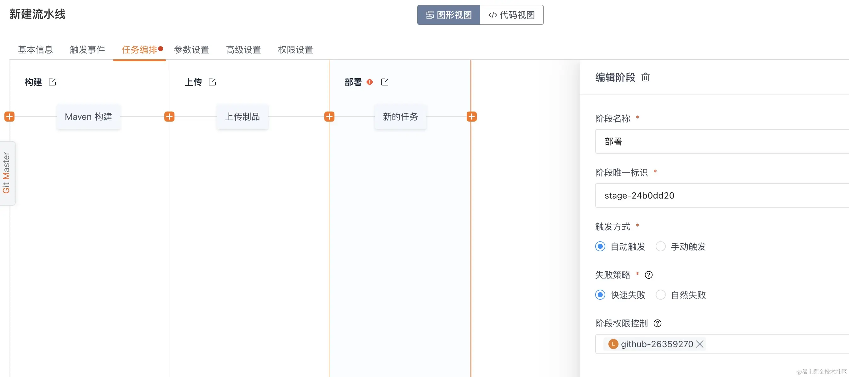Click the trash icon beside 编辑阶段
This screenshot has height=377, width=849.
[x=645, y=77]
